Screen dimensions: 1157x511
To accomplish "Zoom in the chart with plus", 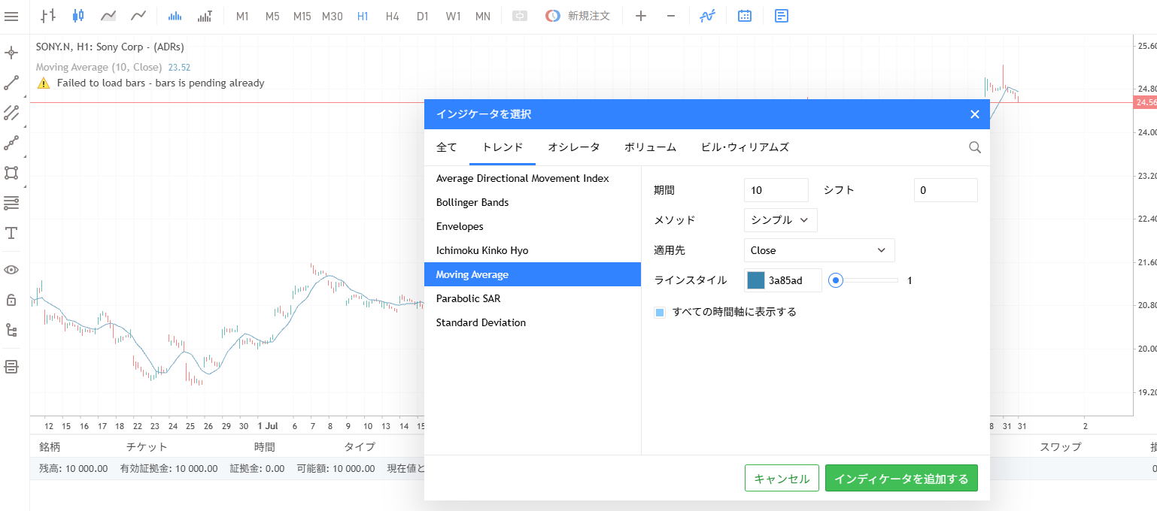I will pyautogui.click(x=641, y=16).
